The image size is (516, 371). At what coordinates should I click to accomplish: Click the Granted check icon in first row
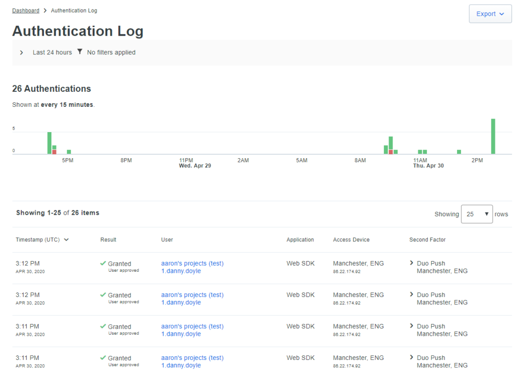103,263
